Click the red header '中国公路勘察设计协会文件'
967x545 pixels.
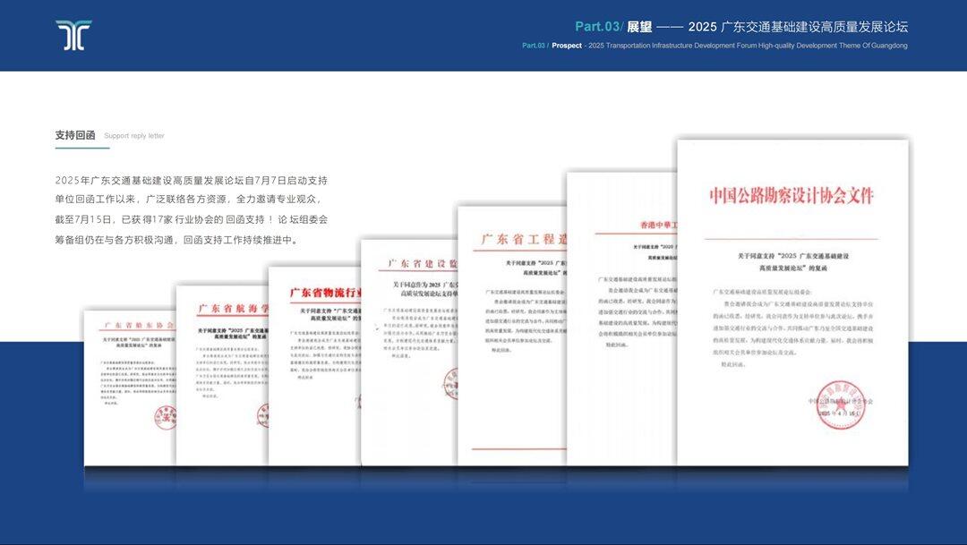click(x=792, y=196)
